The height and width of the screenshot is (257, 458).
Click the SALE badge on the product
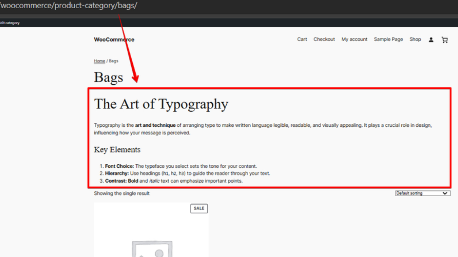(x=199, y=209)
